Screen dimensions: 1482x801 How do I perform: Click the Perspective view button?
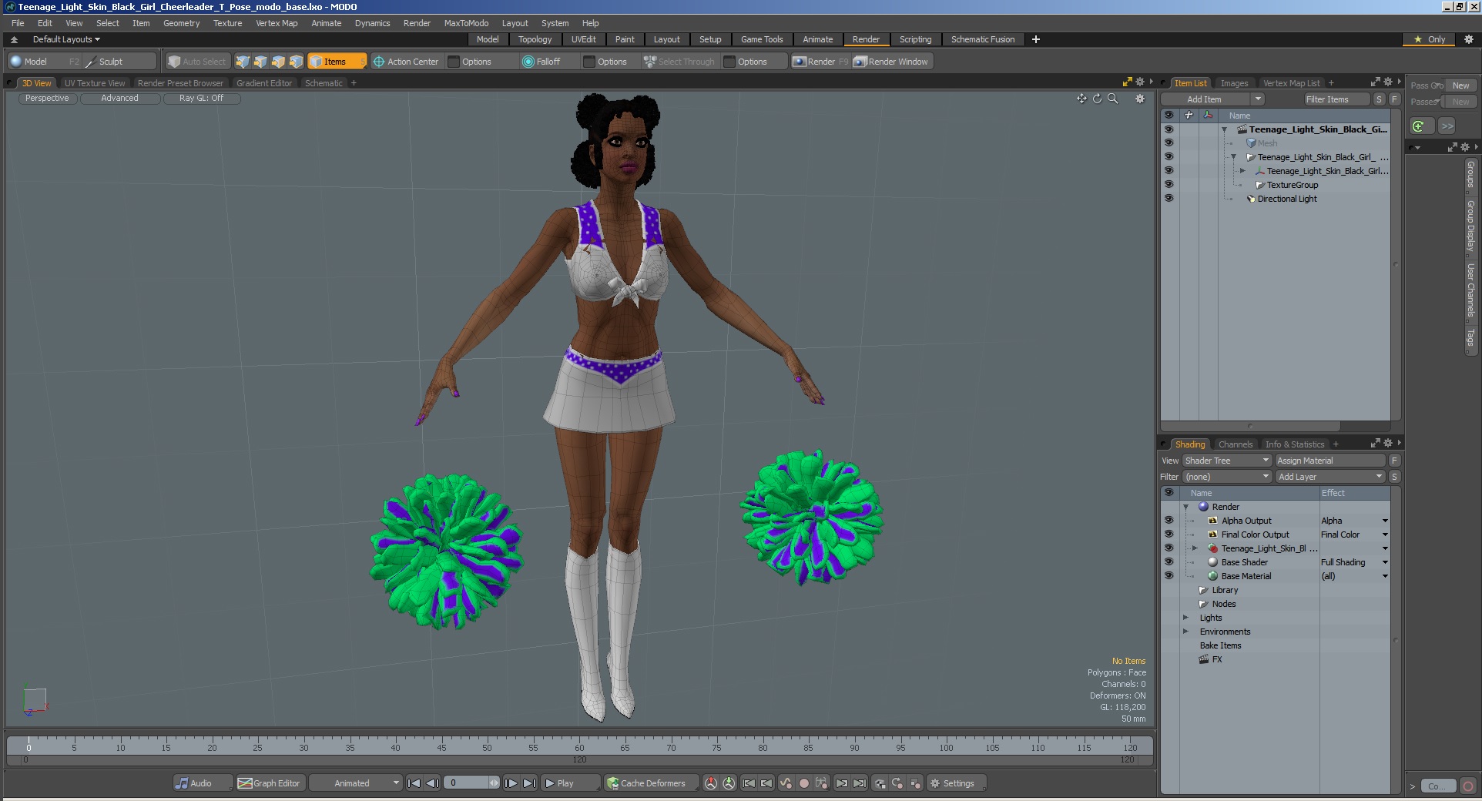[47, 98]
